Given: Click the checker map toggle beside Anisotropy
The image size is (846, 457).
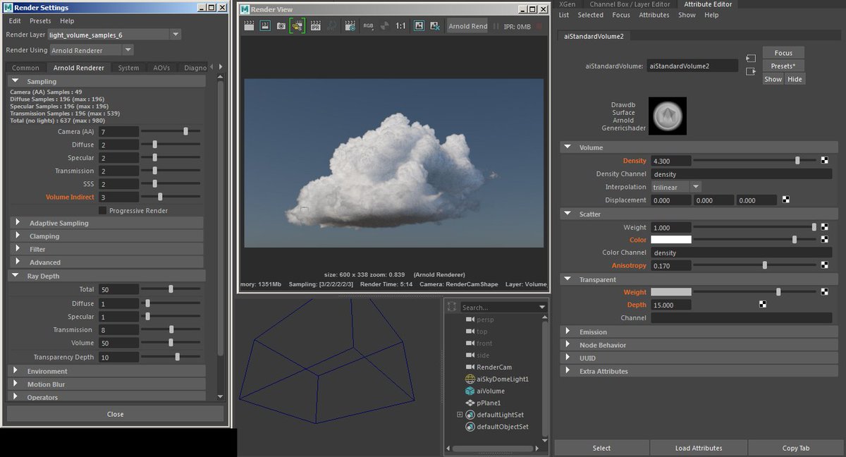Looking at the screenshot, I should pyautogui.click(x=823, y=265).
